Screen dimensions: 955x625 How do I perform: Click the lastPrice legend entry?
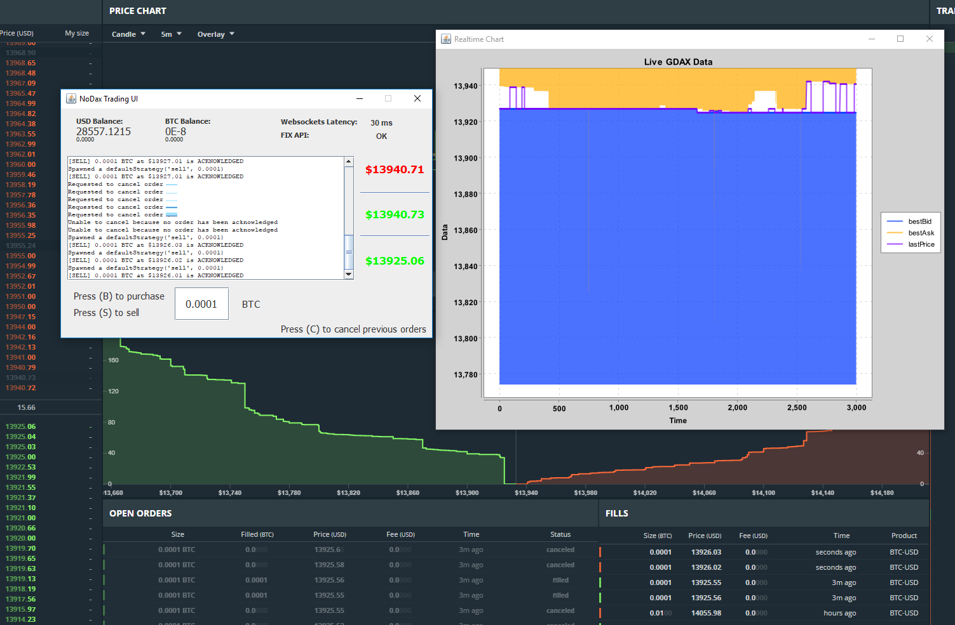pos(911,244)
